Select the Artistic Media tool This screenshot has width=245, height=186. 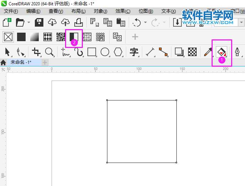click(x=79, y=52)
